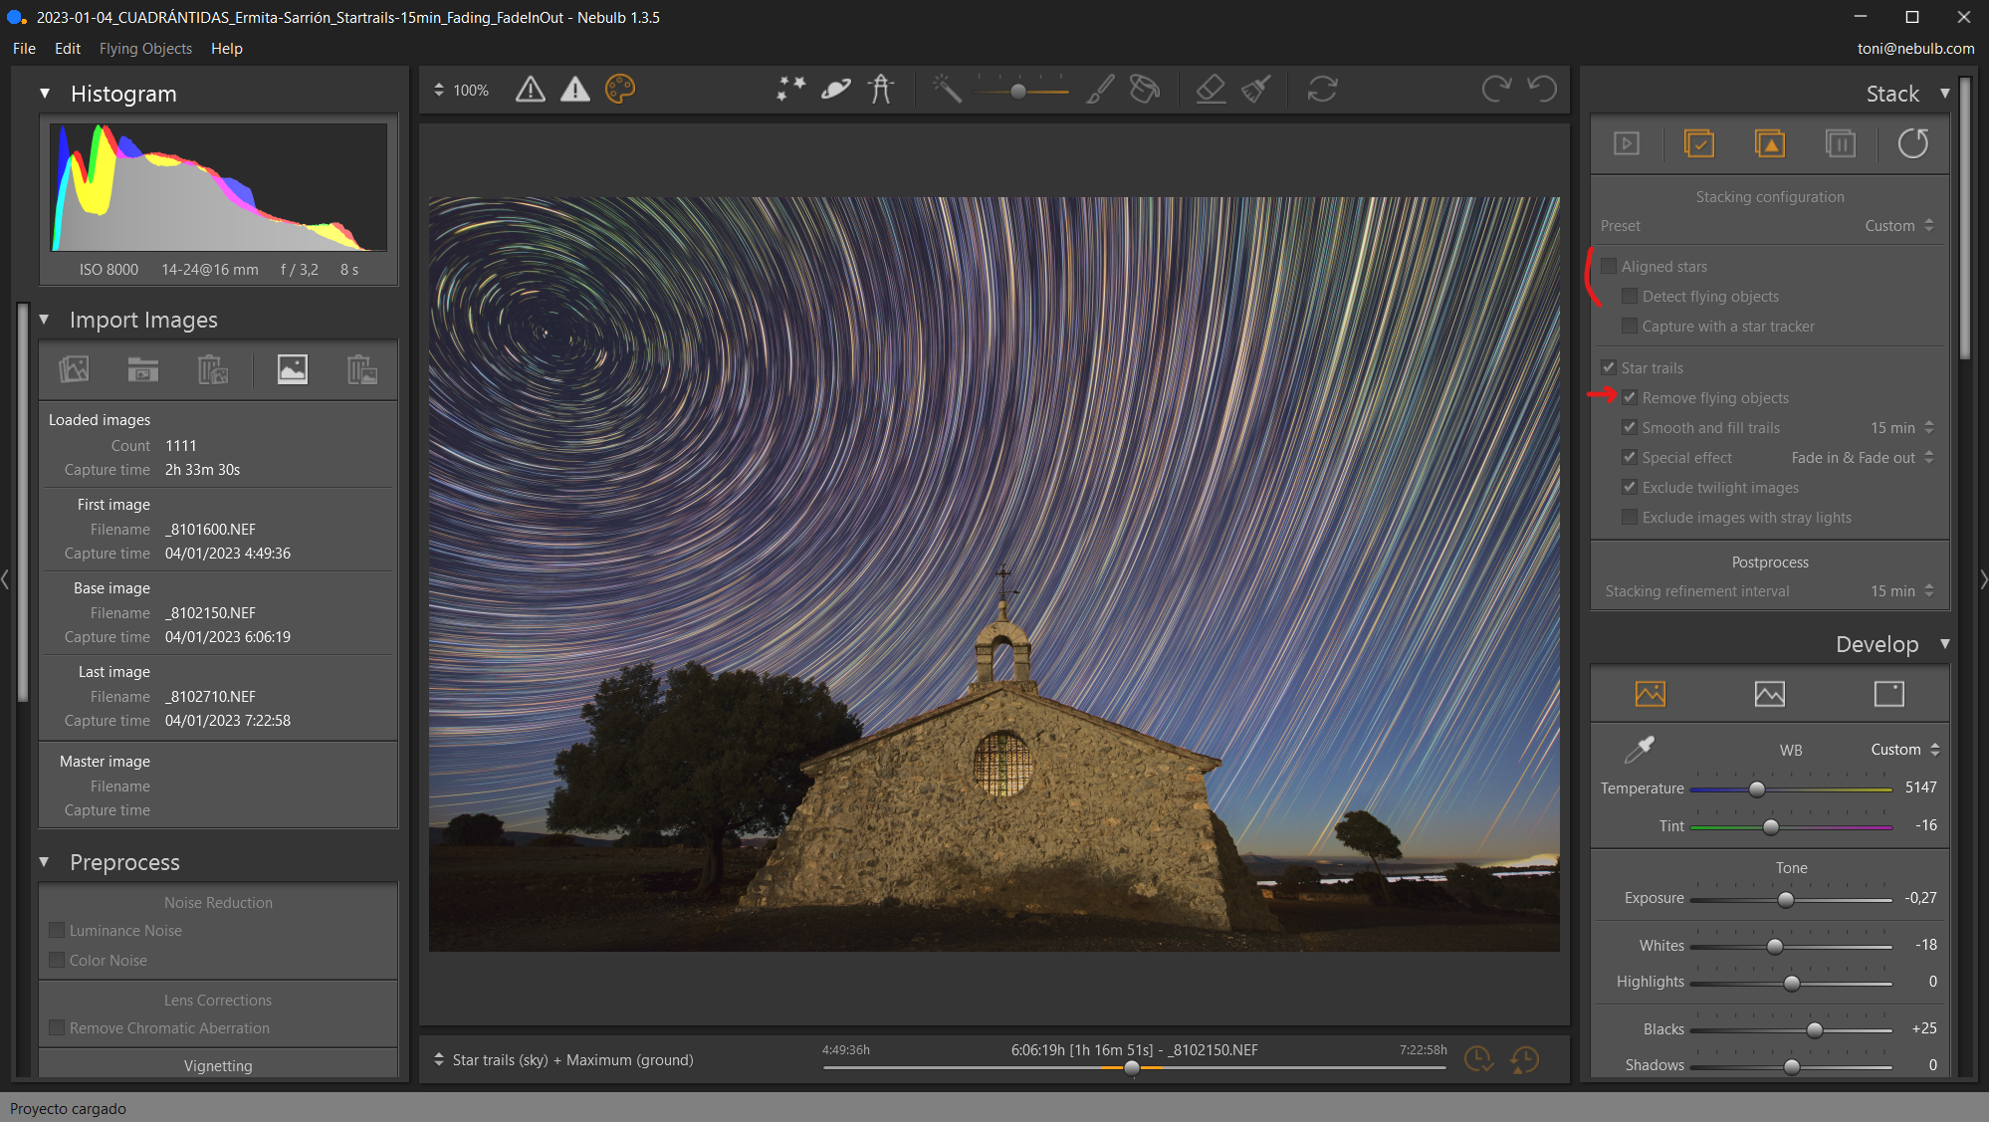Toggle the orange color palette icon
This screenshot has height=1122, width=1989.
(x=620, y=90)
